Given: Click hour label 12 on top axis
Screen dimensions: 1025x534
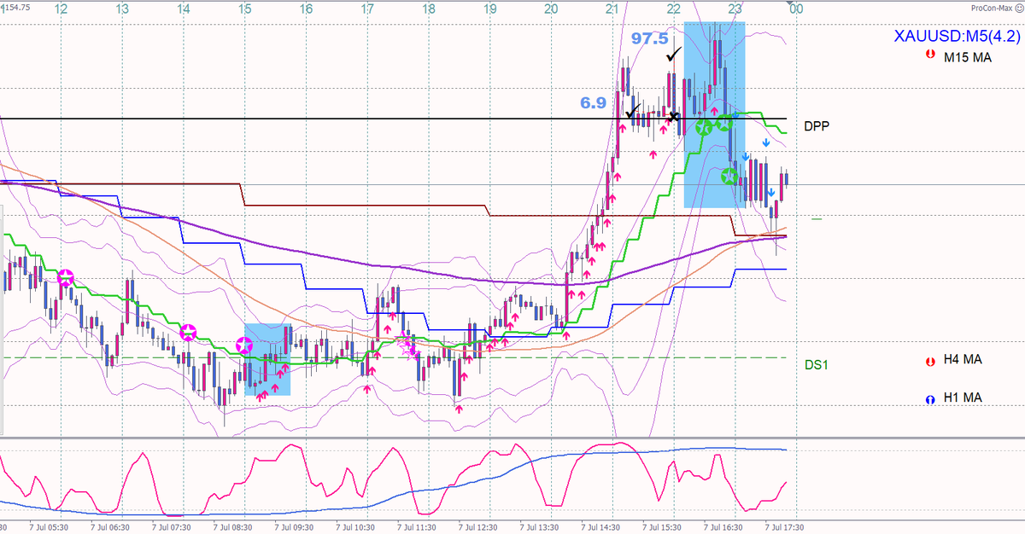Looking at the screenshot, I should (x=61, y=9).
